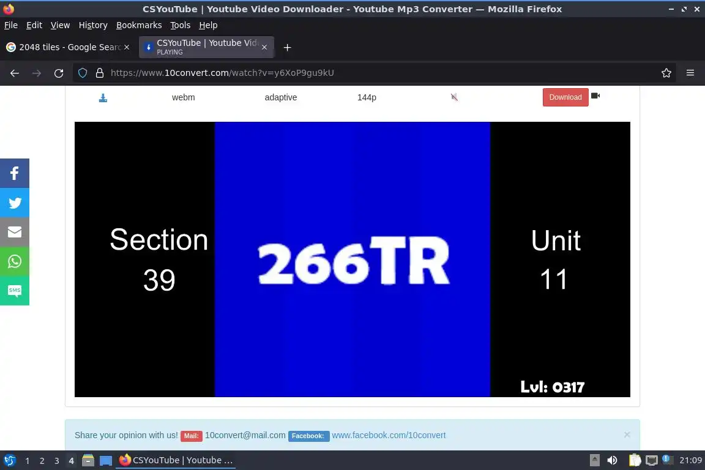Click the video player showing 266TR
705x470 pixels.
352,259
